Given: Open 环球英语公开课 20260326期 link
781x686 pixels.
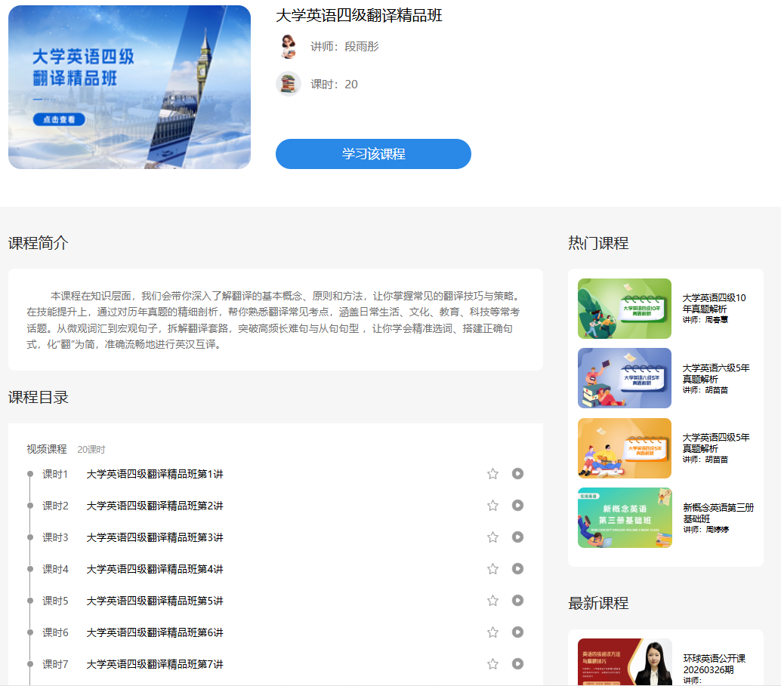Looking at the screenshot, I should tap(714, 664).
